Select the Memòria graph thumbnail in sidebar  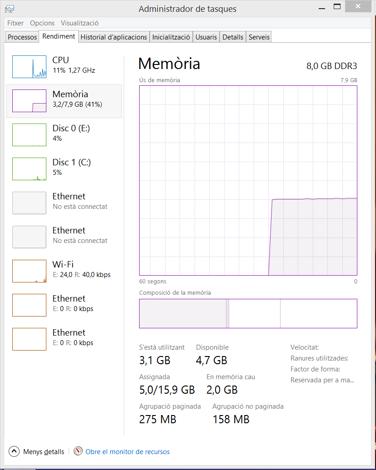pos(29,101)
